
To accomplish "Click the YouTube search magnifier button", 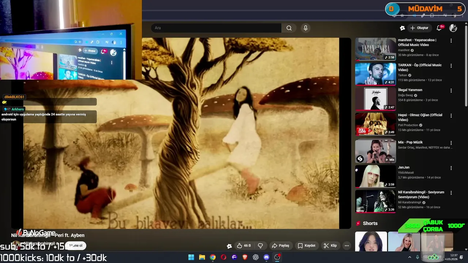I will coord(289,28).
